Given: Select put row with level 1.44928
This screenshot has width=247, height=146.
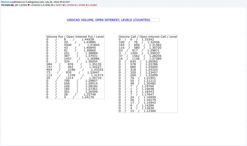Looking at the screenshot, I should 70,40.
